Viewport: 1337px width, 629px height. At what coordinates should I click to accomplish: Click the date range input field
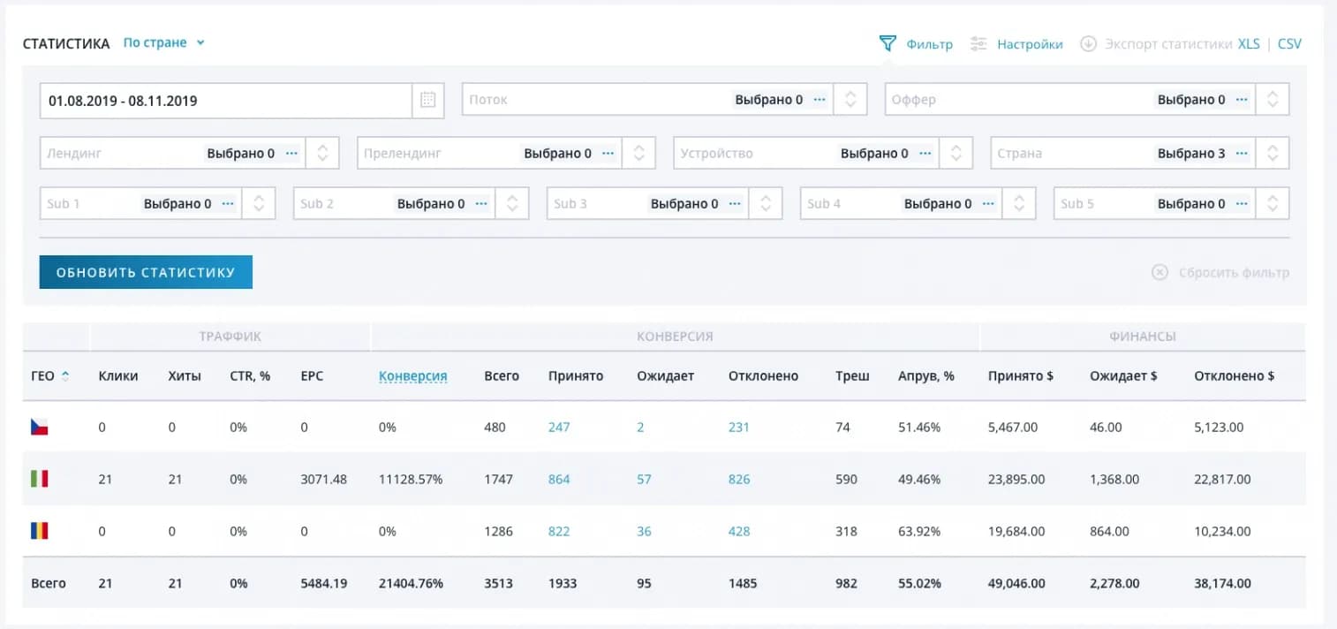(x=226, y=100)
